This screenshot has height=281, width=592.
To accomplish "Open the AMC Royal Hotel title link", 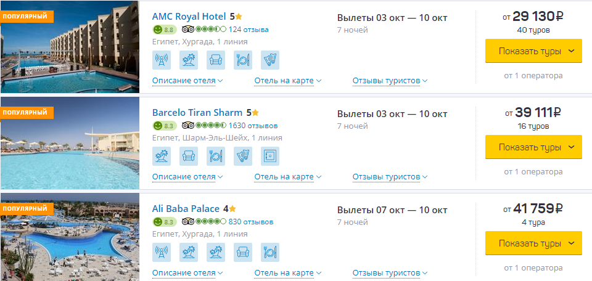I will point(189,17).
